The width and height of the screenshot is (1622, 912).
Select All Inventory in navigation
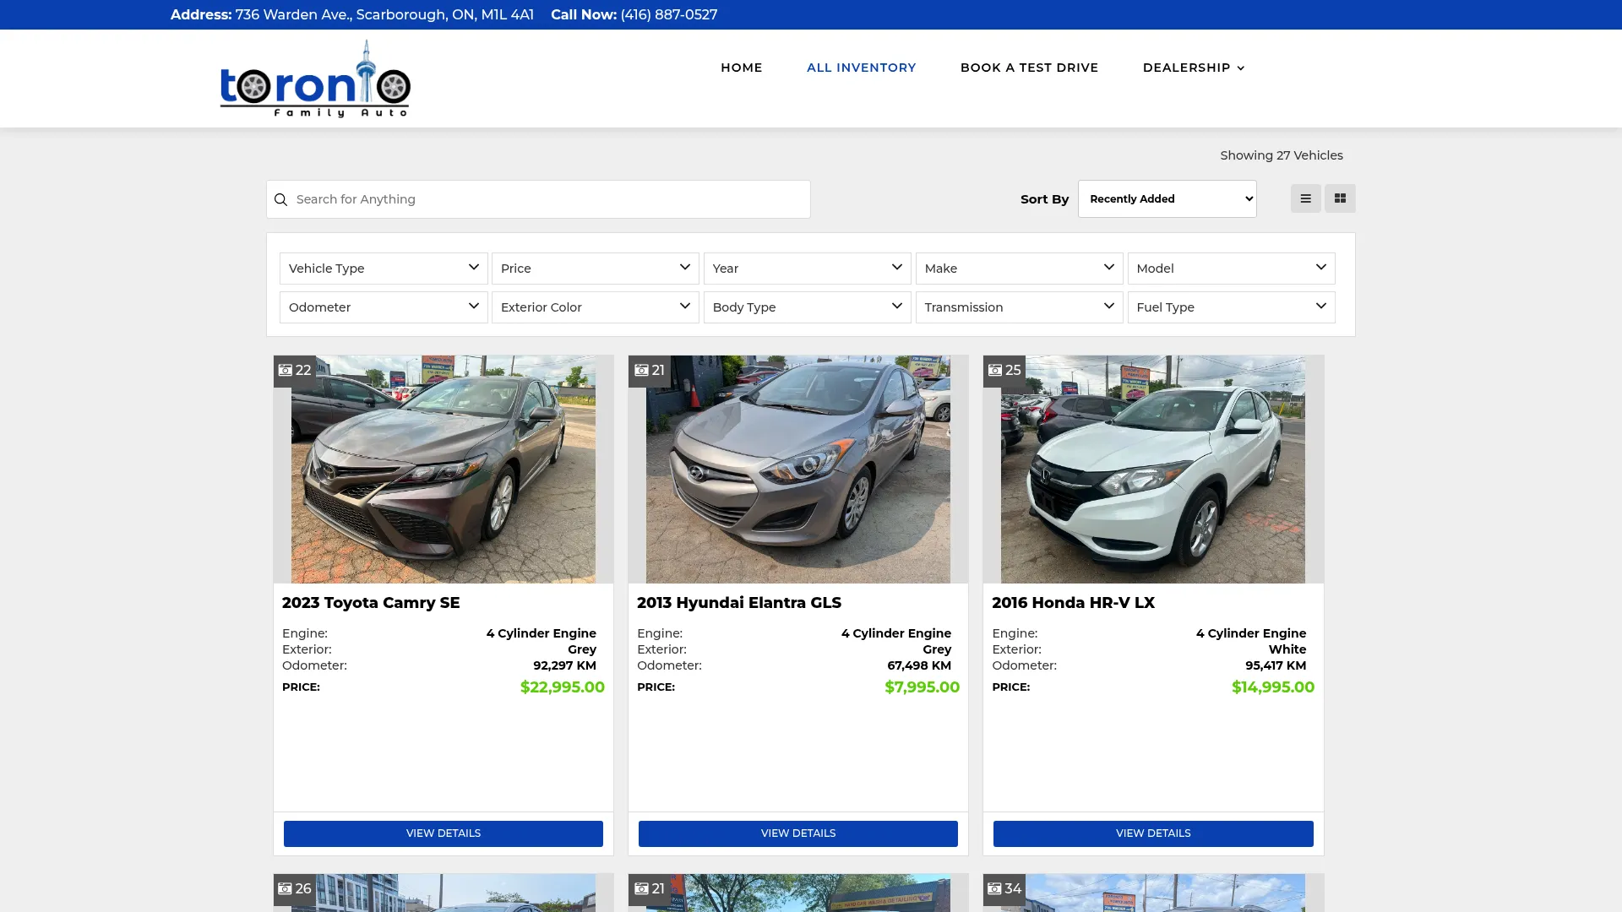pyautogui.click(x=861, y=68)
